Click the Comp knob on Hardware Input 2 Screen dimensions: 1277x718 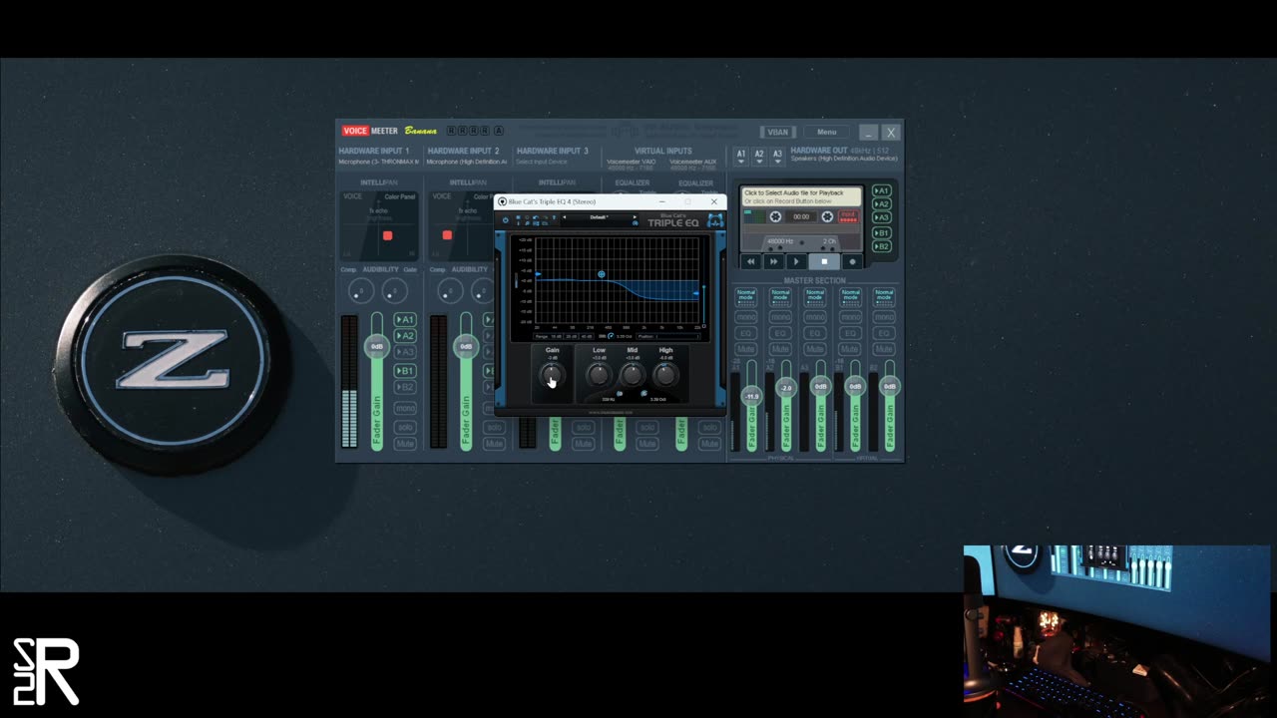tap(450, 289)
